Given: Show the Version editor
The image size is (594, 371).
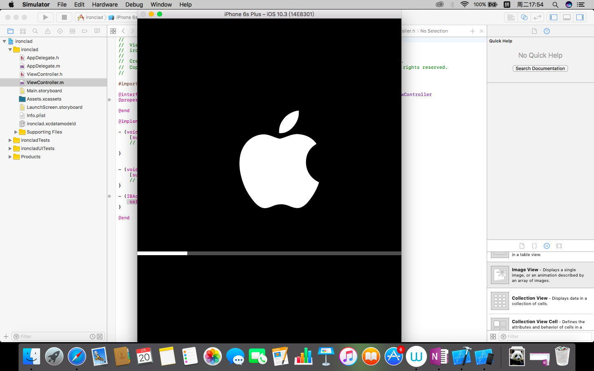Looking at the screenshot, I should tap(537, 17).
